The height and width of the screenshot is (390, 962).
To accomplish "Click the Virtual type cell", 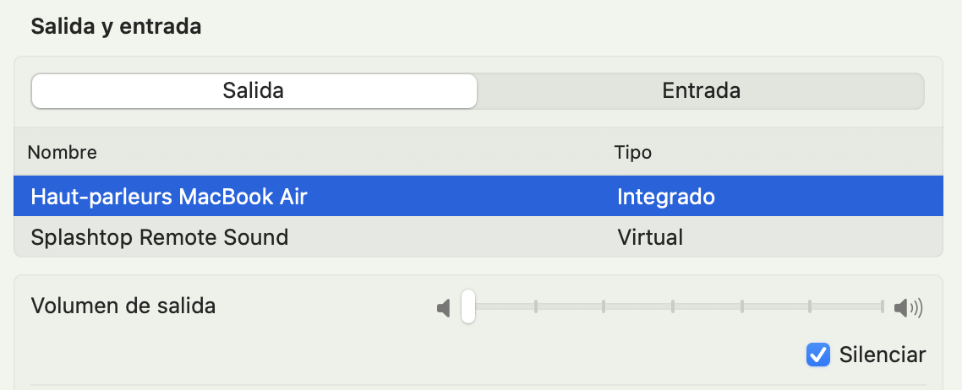I will coord(650,237).
